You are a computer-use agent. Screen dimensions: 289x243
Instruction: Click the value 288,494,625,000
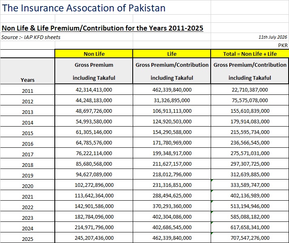[172, 195]
